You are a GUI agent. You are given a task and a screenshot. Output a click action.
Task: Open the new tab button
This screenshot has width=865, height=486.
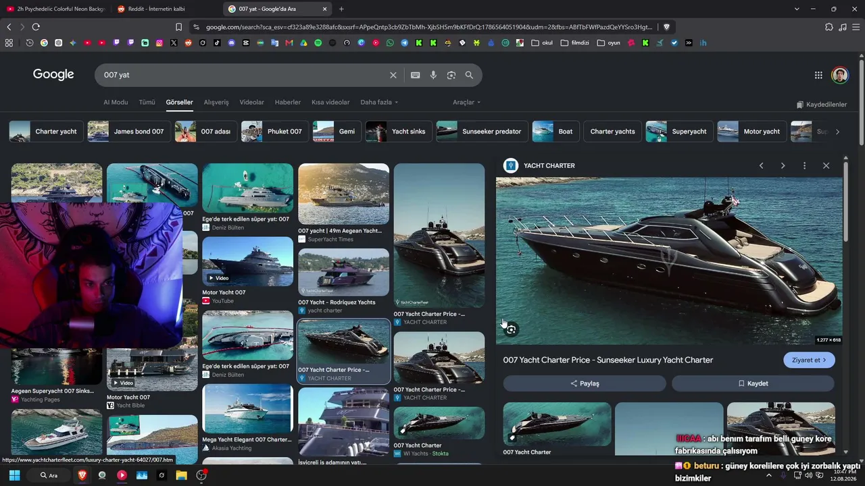pyautogui.click(x=341, y=9)
